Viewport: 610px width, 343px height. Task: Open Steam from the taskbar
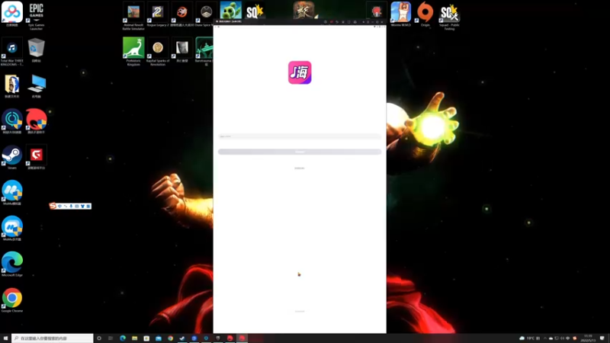point(182,338)
